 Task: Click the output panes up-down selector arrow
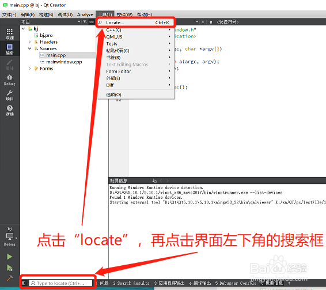coord(289,283)
